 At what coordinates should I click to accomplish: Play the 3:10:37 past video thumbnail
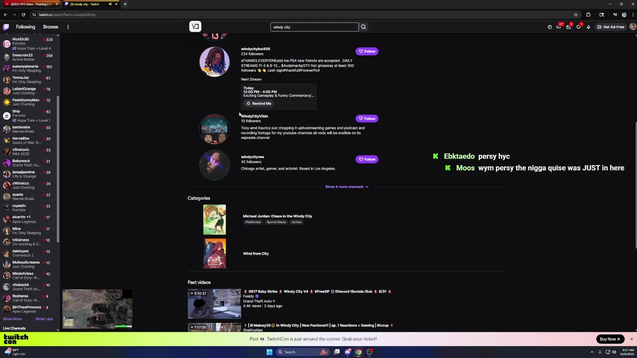point(214,304)
